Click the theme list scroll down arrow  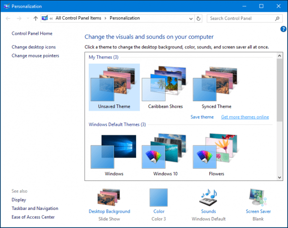point(279,178)
